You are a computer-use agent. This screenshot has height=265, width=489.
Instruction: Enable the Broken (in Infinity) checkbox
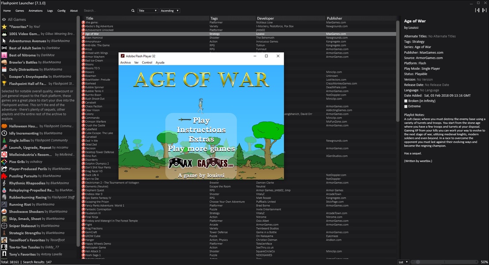click(x=406, y=101)
